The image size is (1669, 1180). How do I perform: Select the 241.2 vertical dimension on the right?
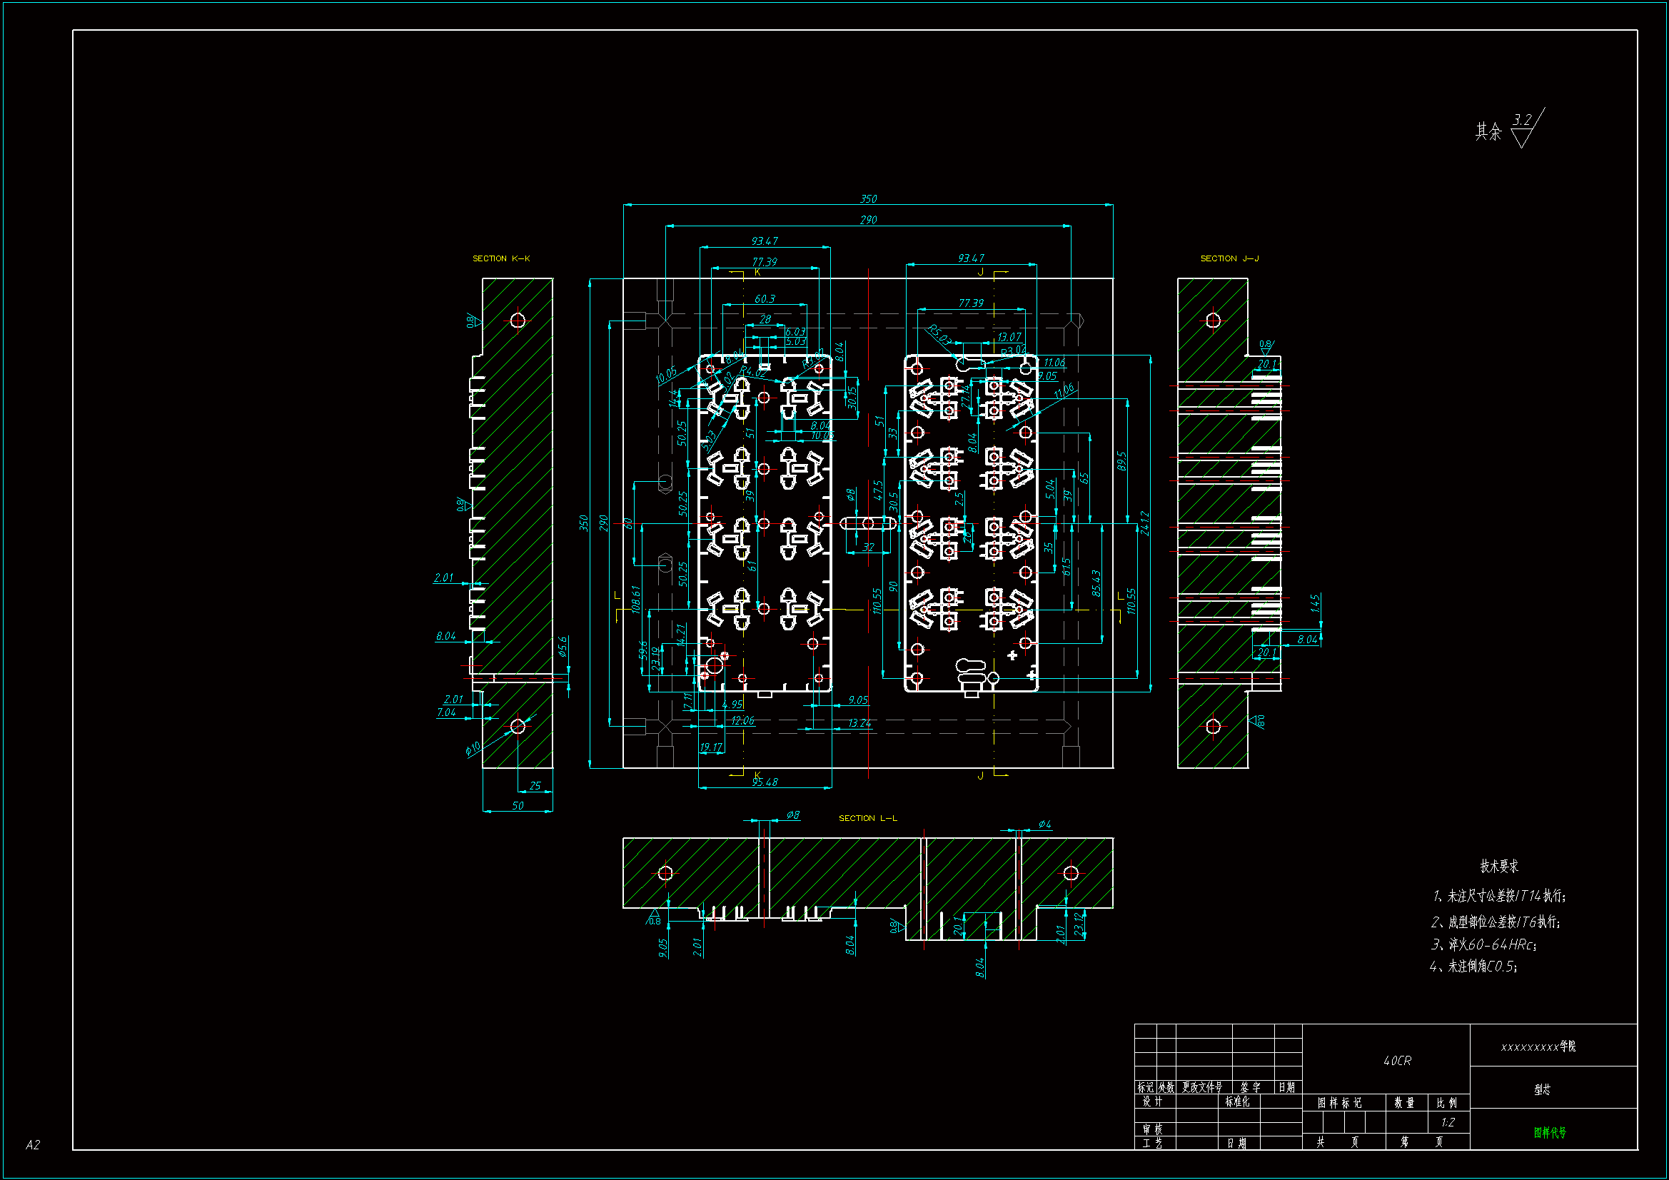tap(1146, 523)
